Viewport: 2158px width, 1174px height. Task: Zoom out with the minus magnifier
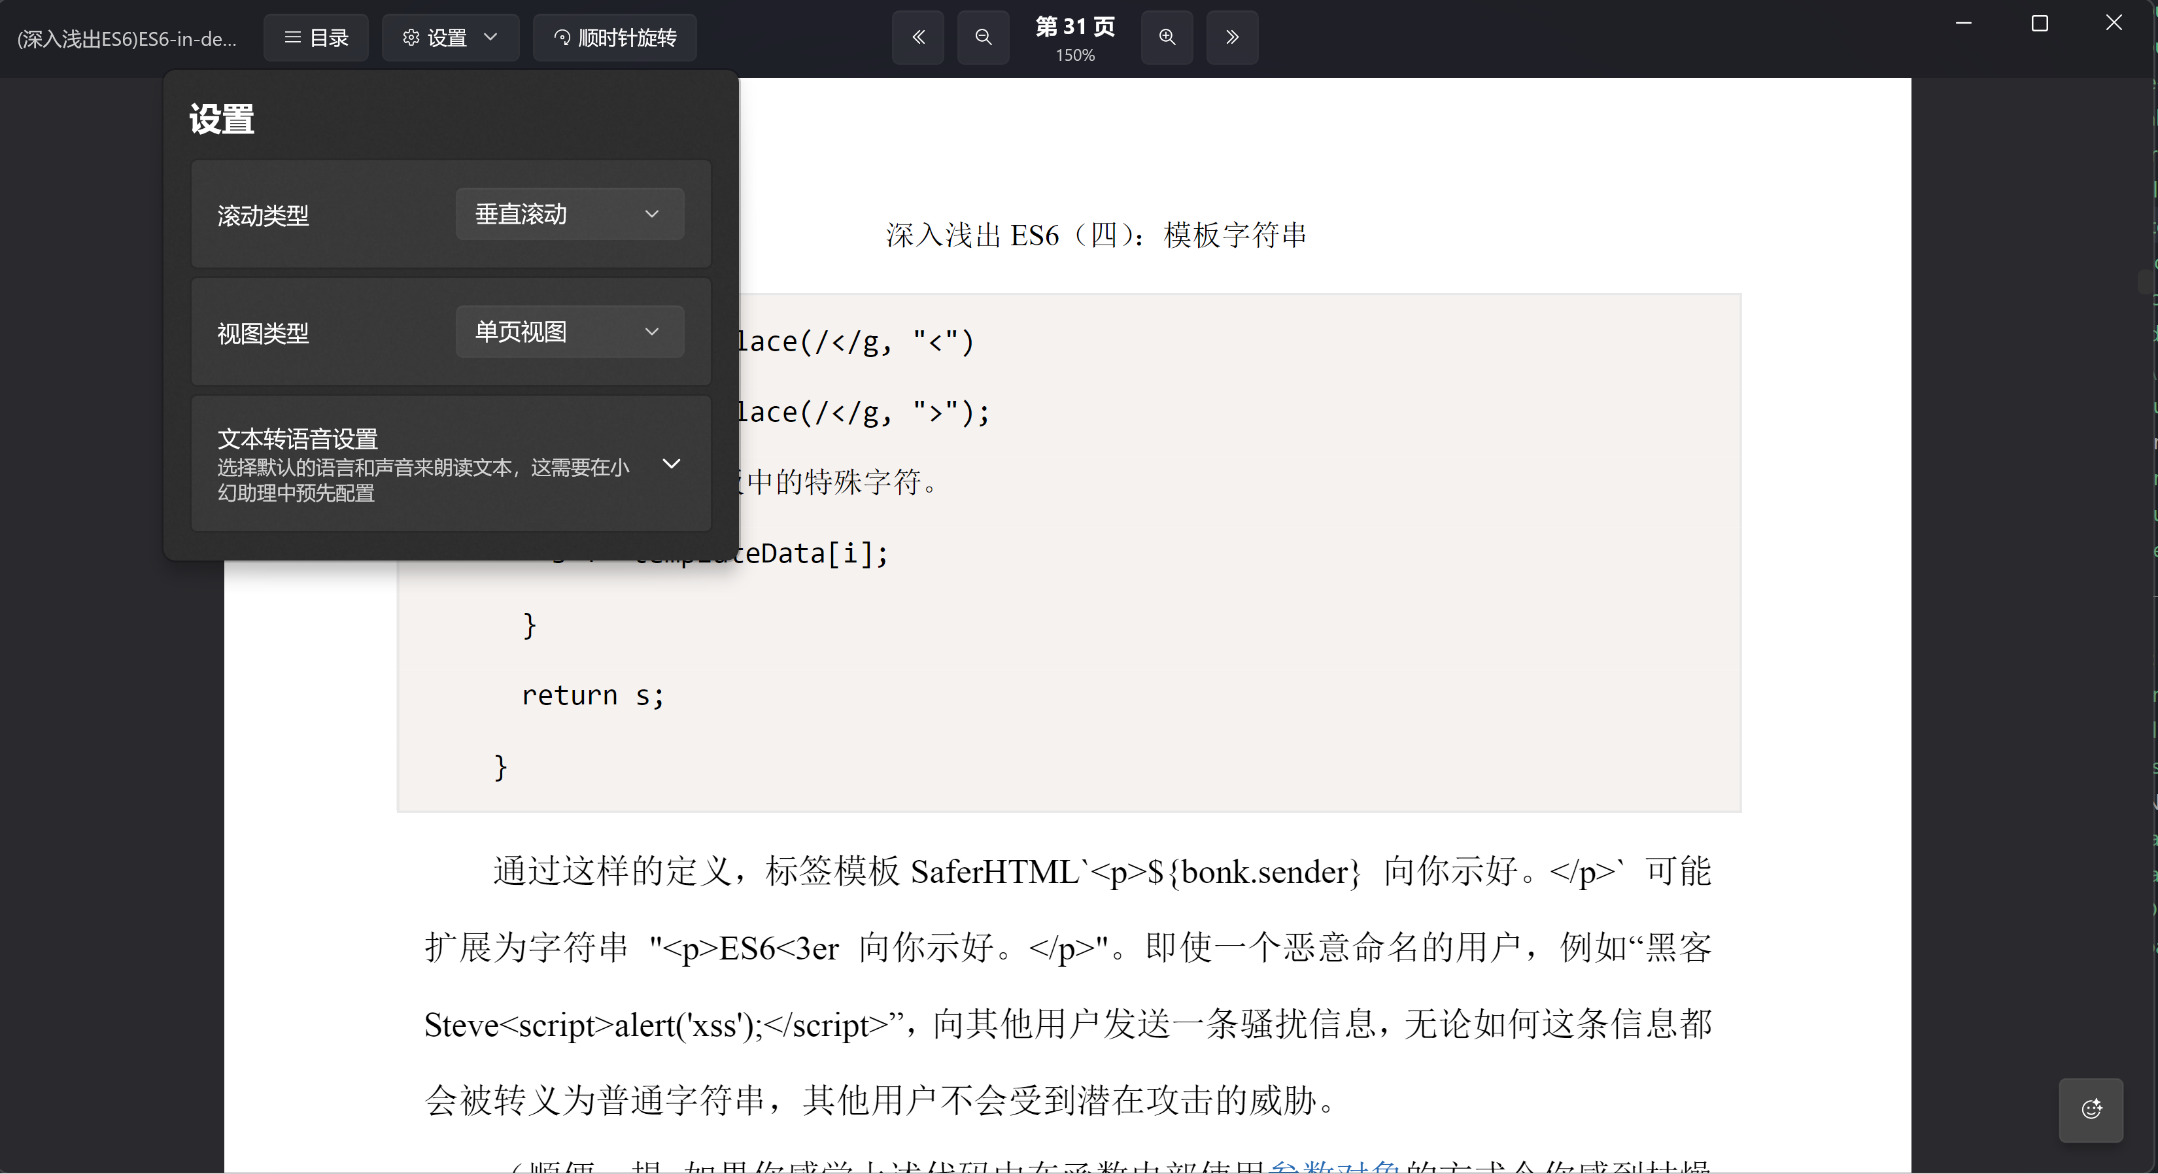pos(984,38)
